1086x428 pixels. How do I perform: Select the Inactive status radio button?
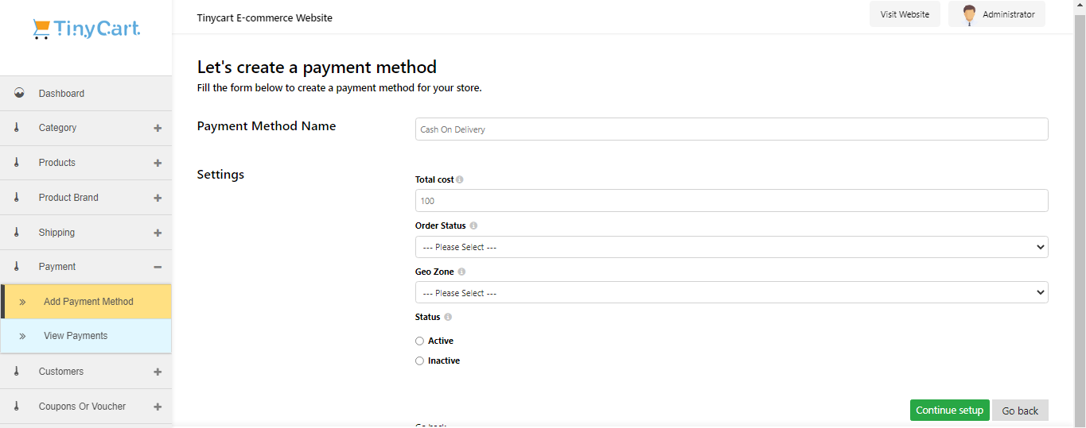[419, 361]
